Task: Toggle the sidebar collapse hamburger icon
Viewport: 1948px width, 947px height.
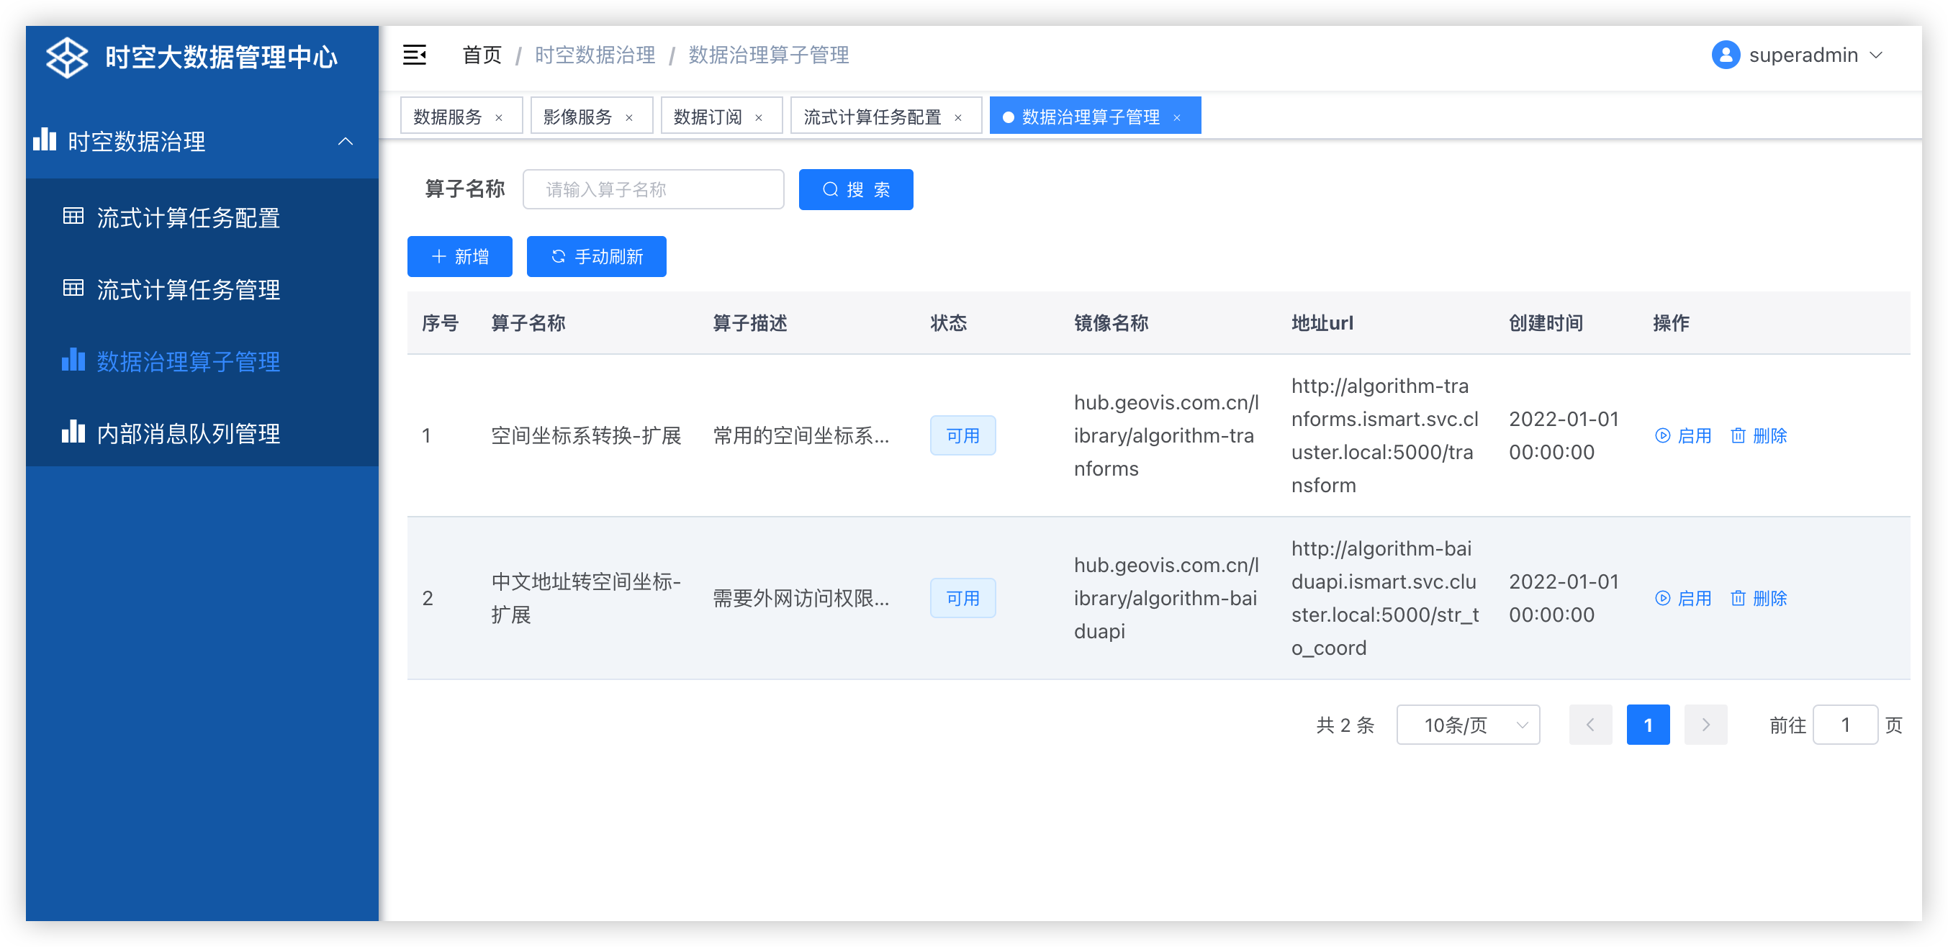Action: 415,55
